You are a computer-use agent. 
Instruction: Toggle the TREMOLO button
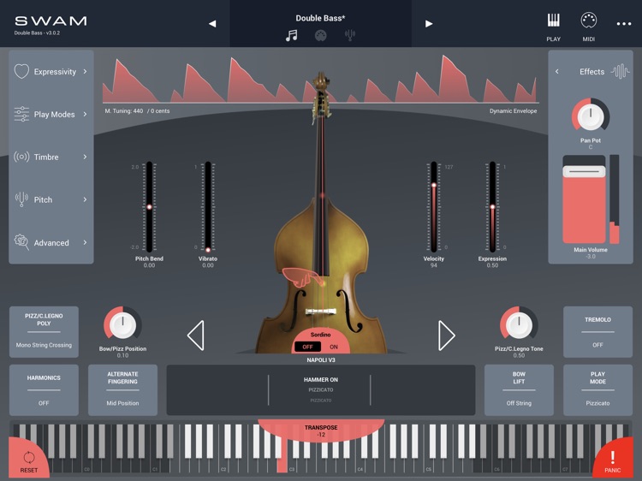click(x=597, y=332)
